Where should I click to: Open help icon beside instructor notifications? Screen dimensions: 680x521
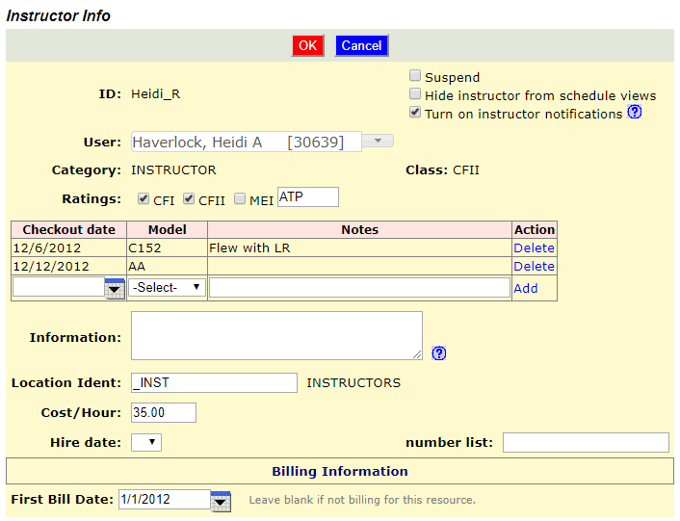(x=635, y=113)
